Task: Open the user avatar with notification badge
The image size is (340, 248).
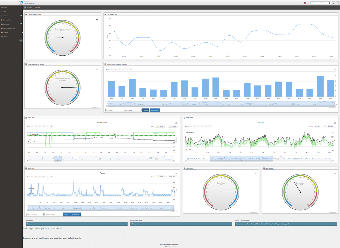Action: (21, 3)
